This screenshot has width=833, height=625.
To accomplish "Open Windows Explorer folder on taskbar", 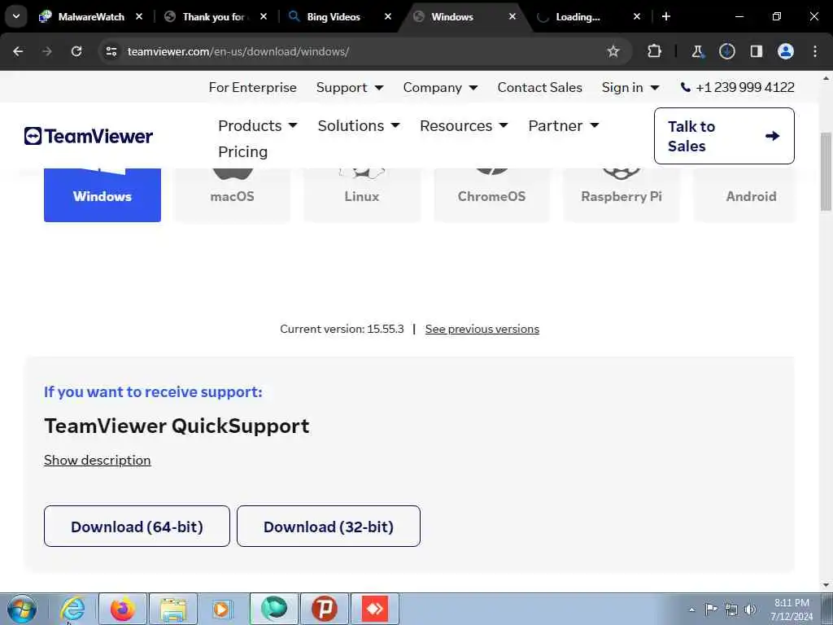I will pyautogui.click(x=173, y=609).
